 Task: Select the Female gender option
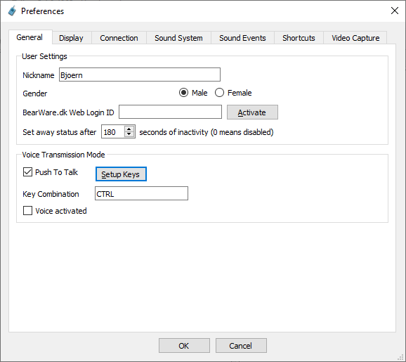click(x=219, y=93)
